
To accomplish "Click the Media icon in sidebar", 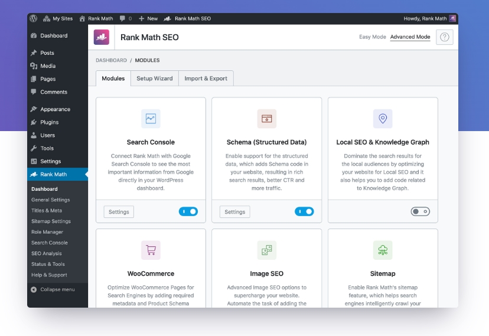I will (x=34, y=66).
